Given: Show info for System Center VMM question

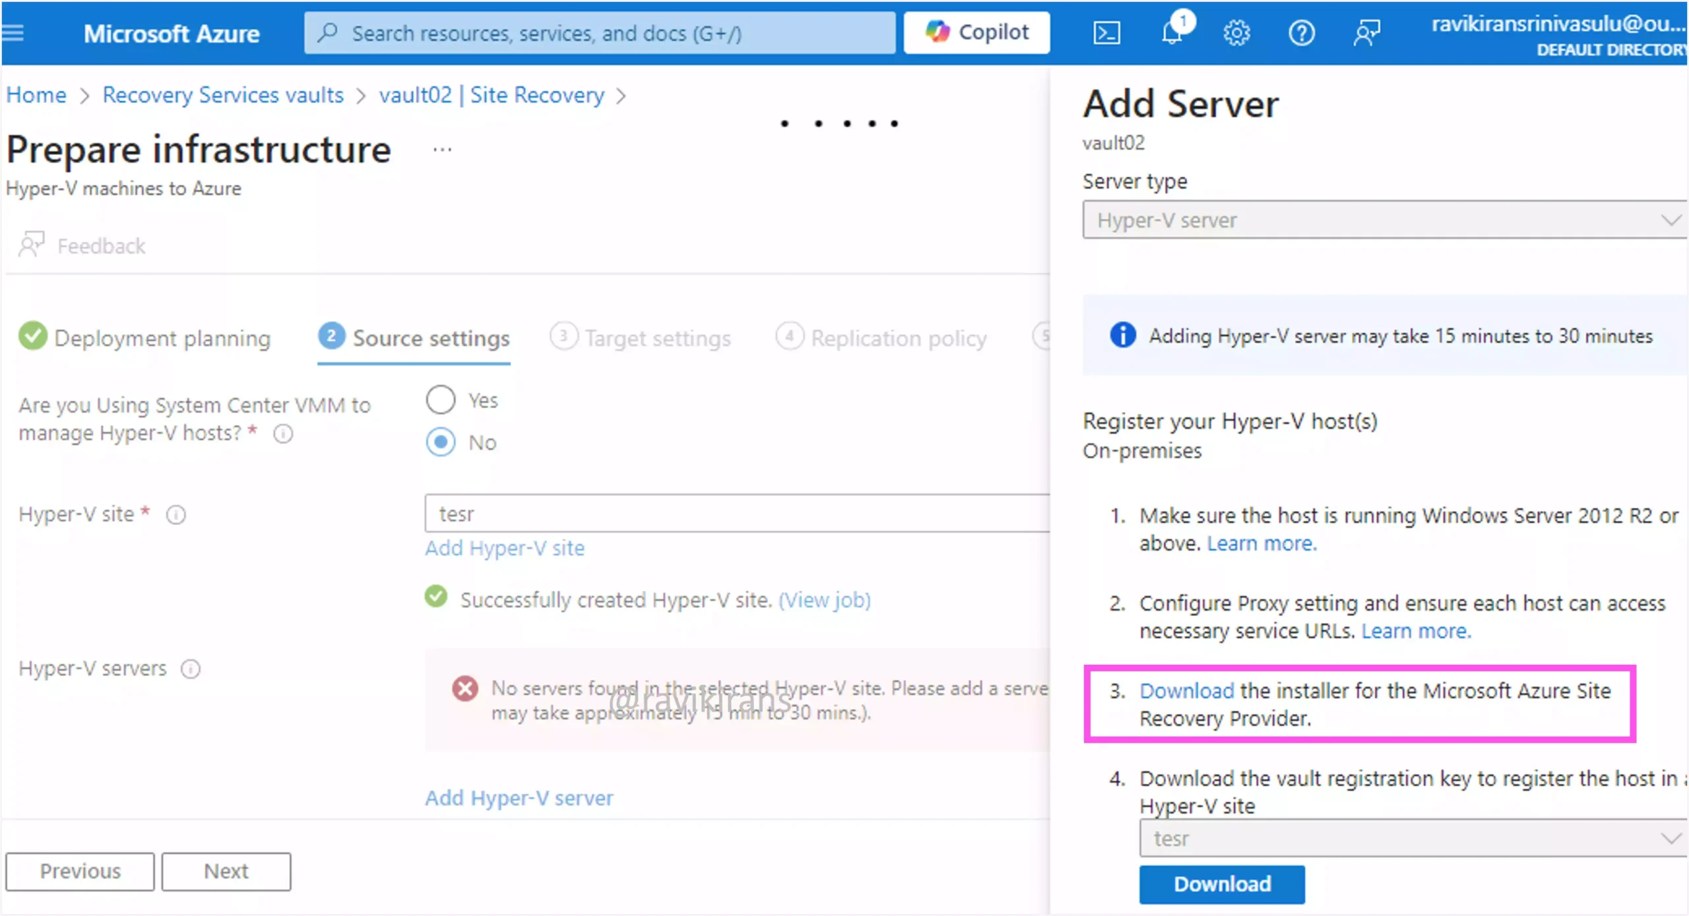Looking at the screenshot, I should point(283,434).
